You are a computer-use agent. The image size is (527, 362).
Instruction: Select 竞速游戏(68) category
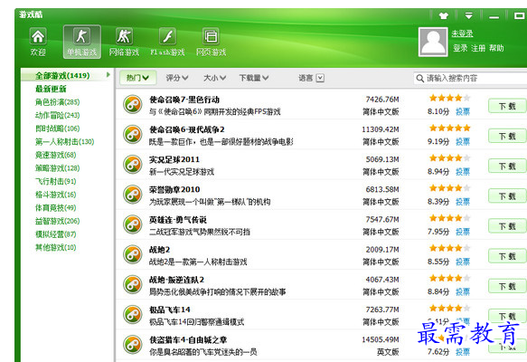(56, 155)
